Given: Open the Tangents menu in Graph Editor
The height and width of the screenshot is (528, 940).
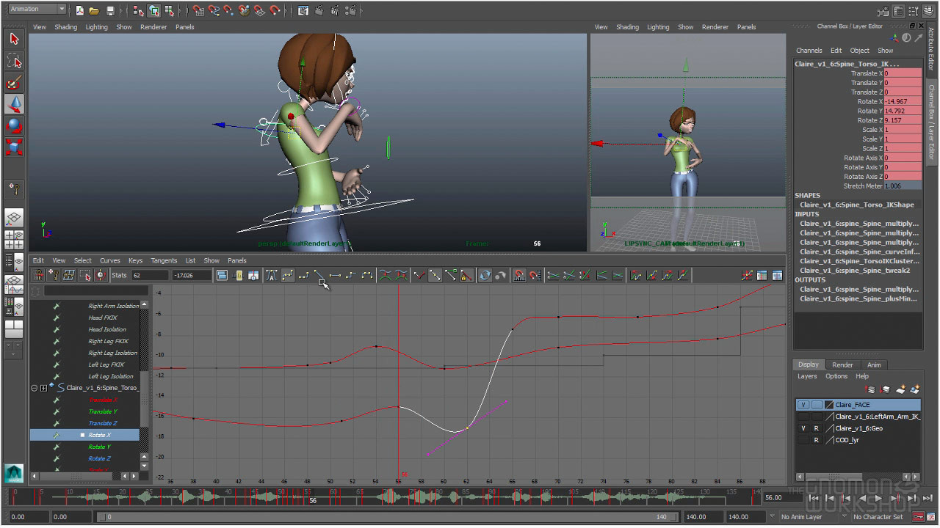Looking at the screenshot, I should point(164,260).
